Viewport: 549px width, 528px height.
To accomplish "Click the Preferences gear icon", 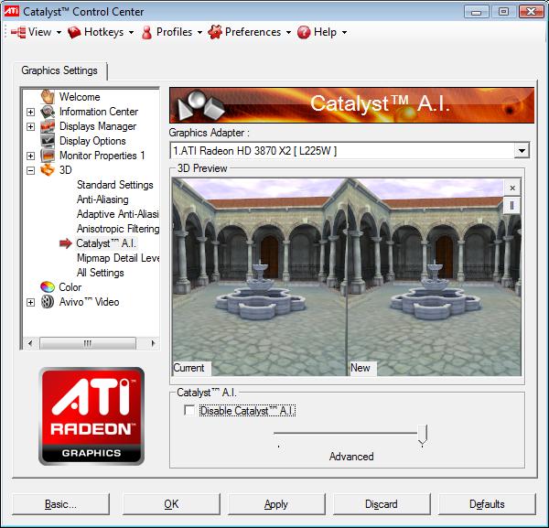I will (x=215, y=32).
